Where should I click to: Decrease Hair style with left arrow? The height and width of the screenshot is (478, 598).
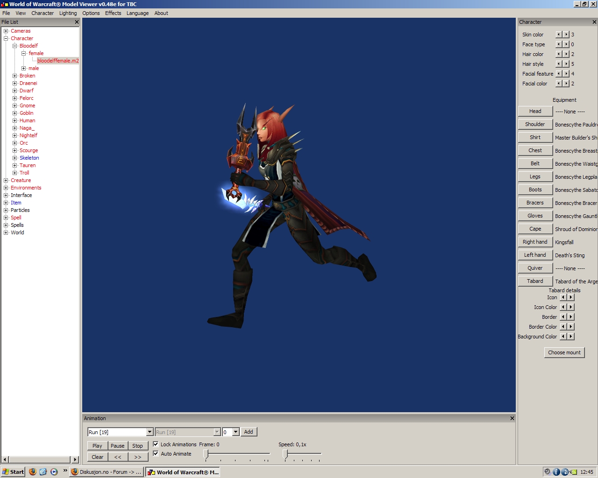[559, 64]
